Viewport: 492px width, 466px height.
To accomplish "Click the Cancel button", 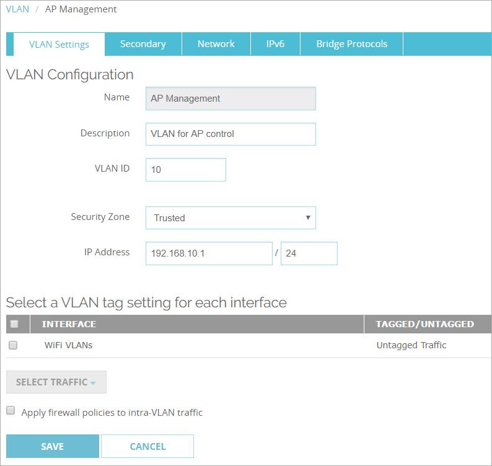I will coord(147,446).
